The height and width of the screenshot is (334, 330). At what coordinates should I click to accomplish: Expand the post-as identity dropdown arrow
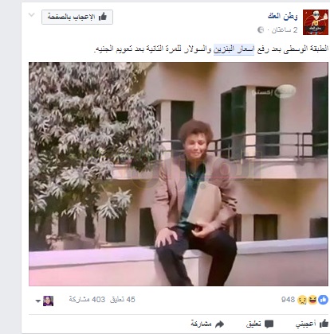point(37,301)
